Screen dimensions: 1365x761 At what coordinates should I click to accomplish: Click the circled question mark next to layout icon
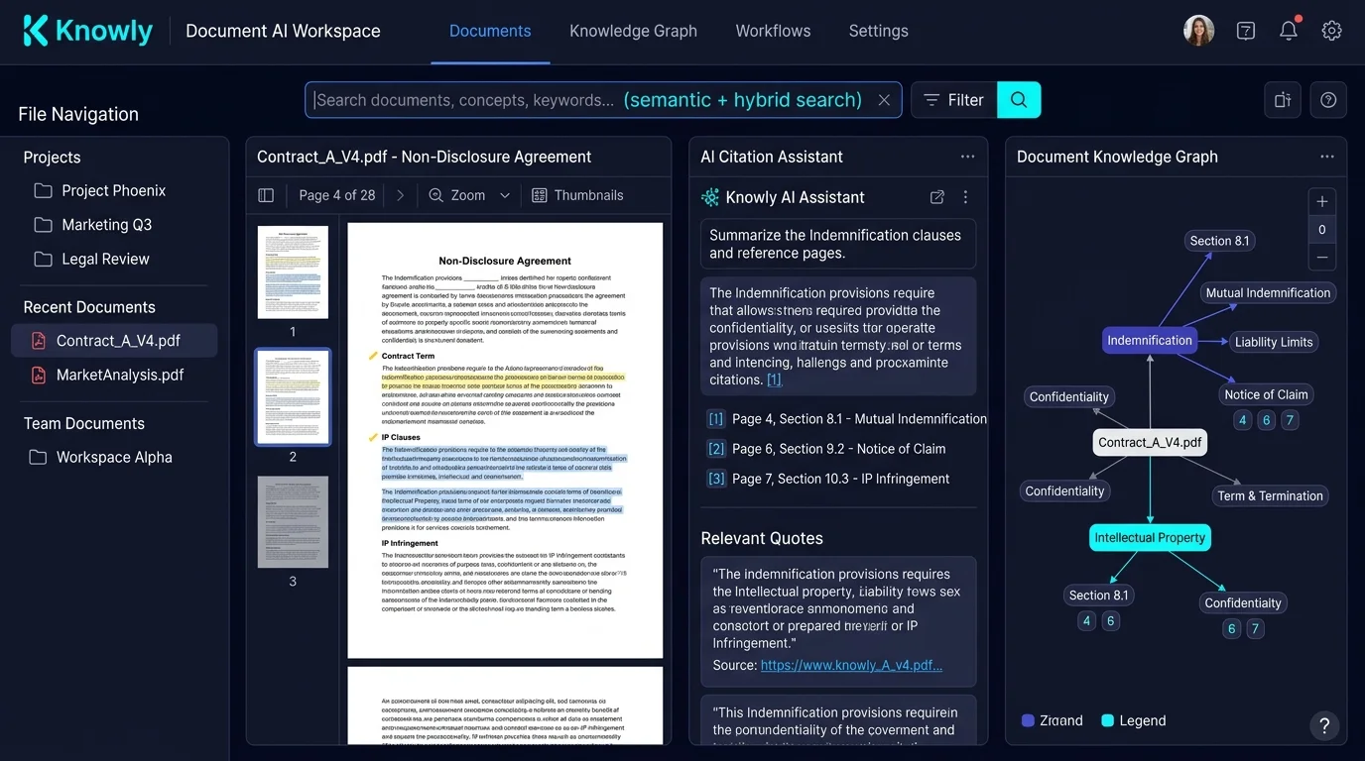pos(1328,100)
